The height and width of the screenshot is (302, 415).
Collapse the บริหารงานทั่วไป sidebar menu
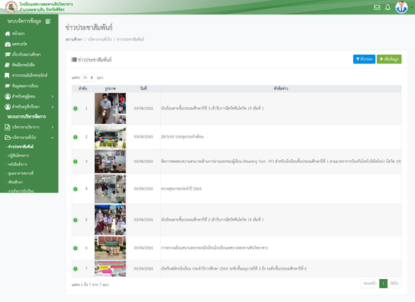click(29, 138)
